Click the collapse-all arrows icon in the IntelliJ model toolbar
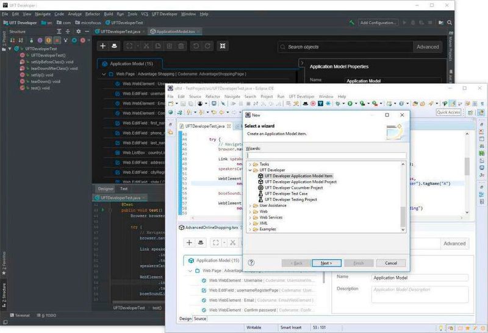 [x=223, y=46]
